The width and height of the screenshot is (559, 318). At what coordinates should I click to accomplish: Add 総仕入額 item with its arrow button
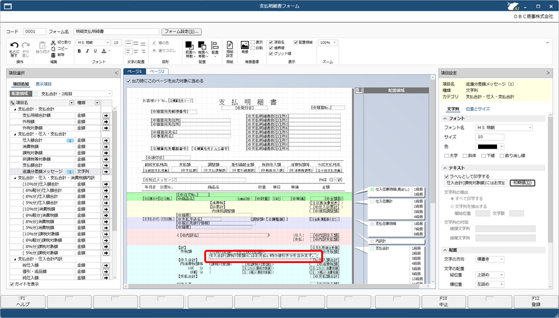click(x=106, y=266)
